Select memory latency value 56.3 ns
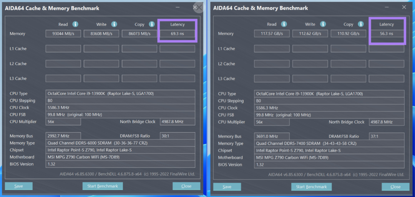This screenshot has height=197, width=415. (x=387, y=34)
